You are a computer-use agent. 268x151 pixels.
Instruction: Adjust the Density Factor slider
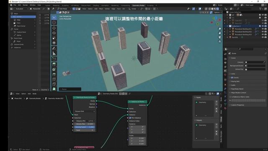click(85, 127)
